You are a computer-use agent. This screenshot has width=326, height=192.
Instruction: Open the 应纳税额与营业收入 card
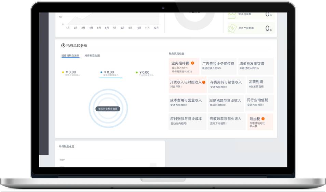pos(226,103)
